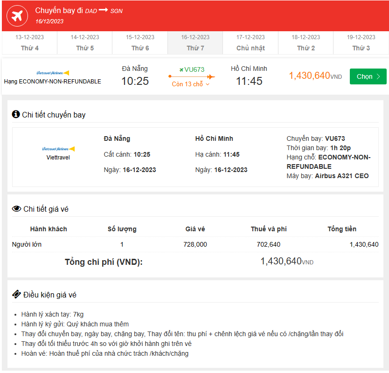
Task: Click the green plane icon beside VU673
Action: point(181,69)
